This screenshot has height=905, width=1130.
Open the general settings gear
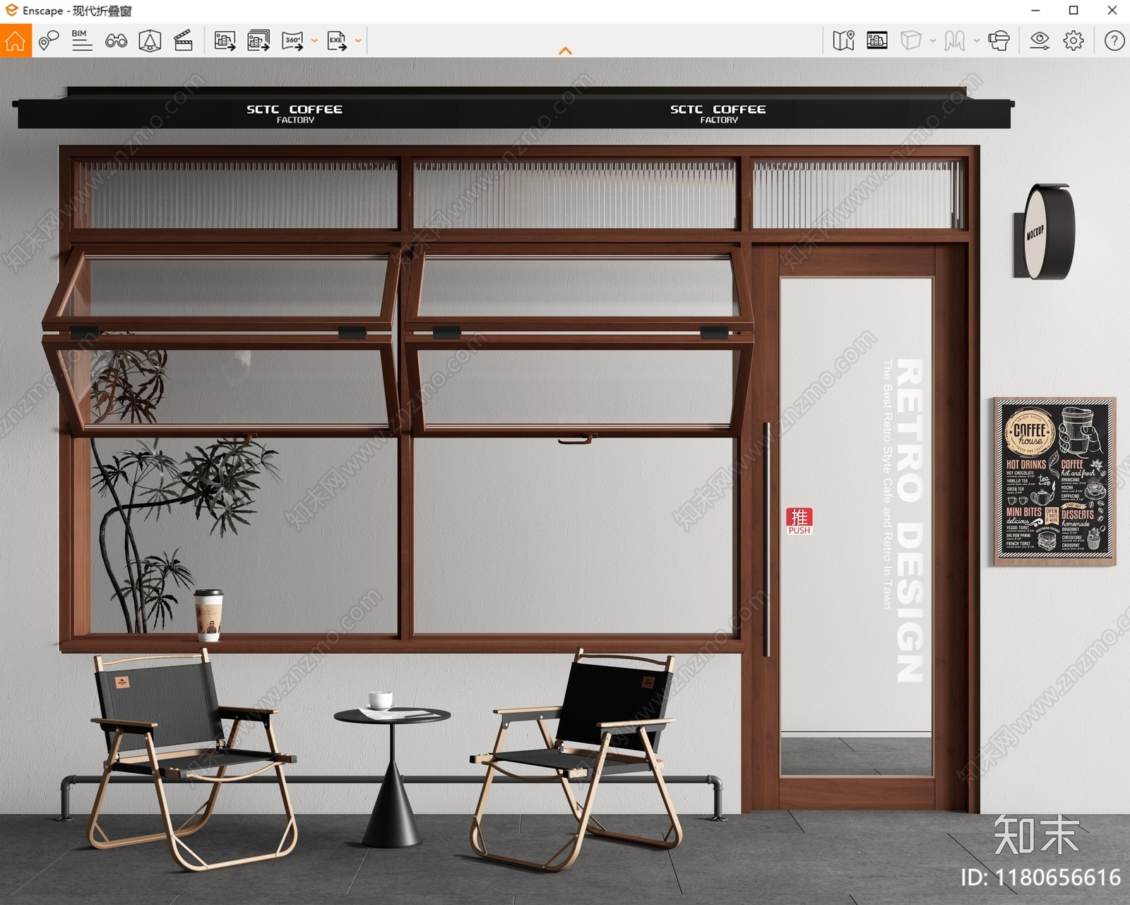pos(1073,40)
